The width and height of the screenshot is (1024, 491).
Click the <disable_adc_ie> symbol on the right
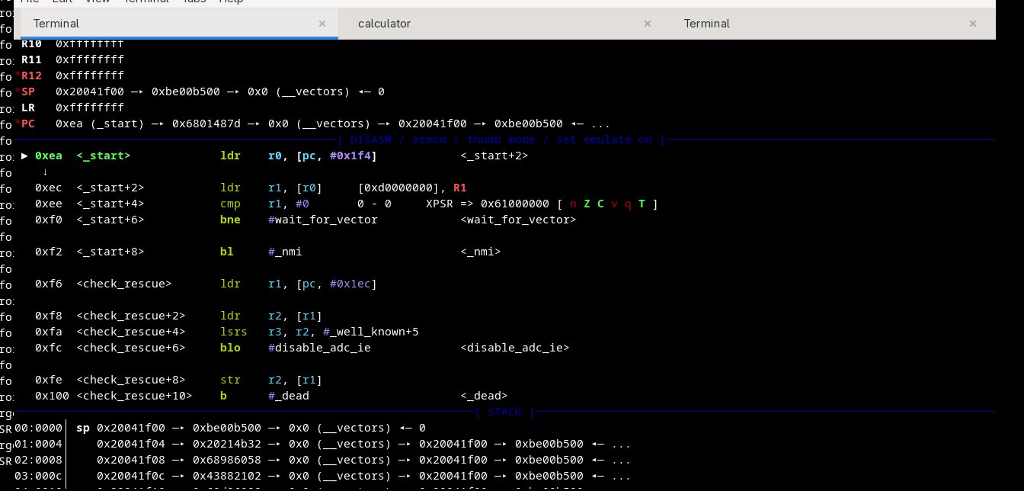[x=514, y=348]
